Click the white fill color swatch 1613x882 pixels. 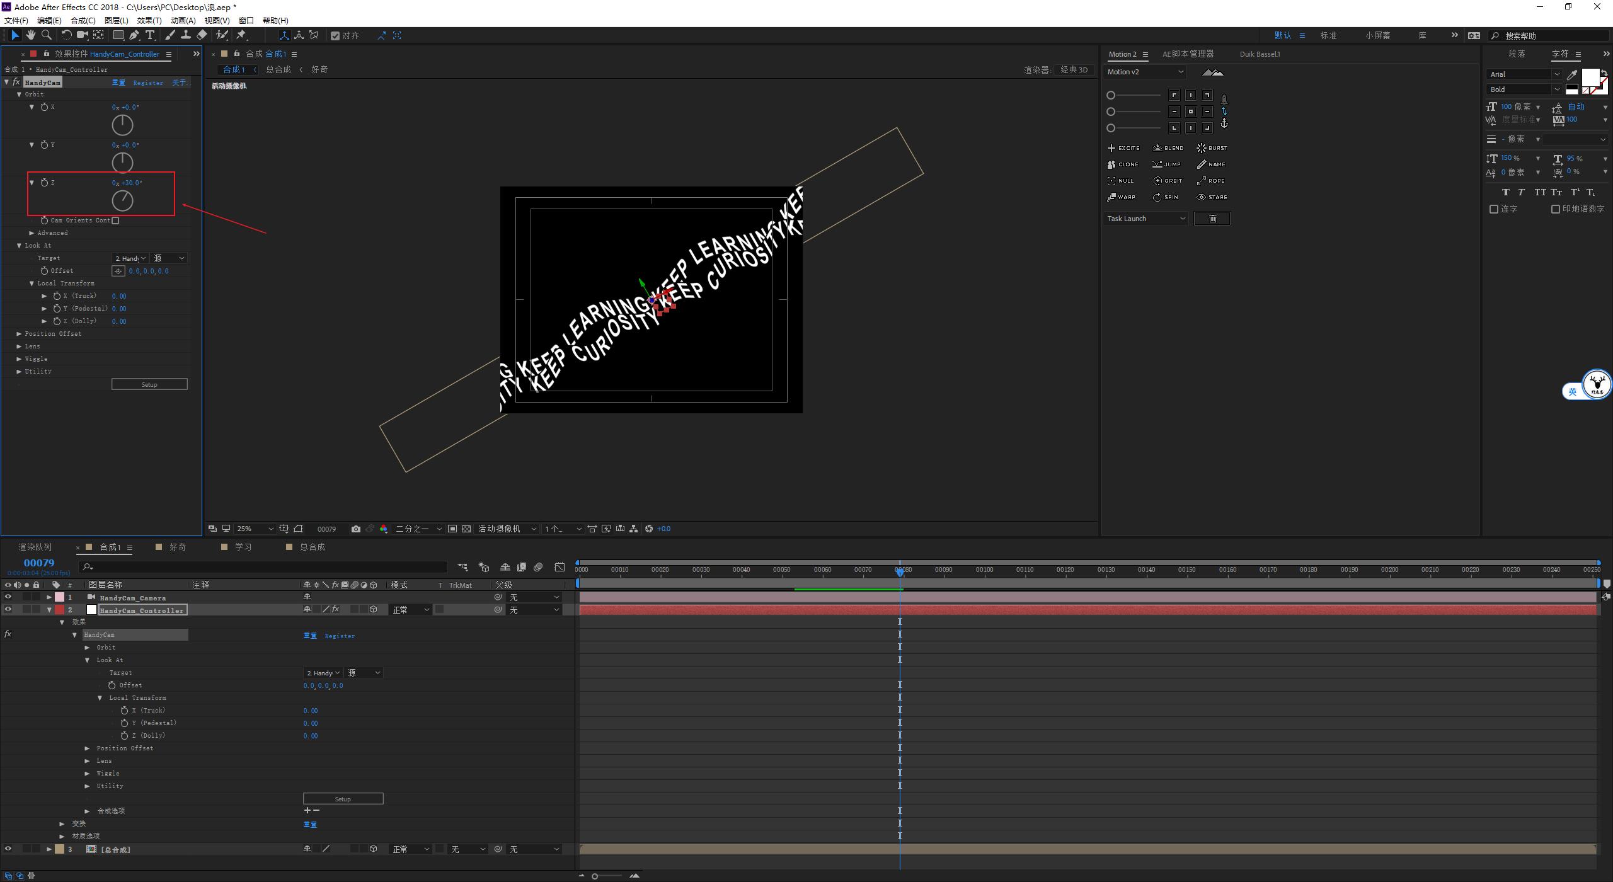1590,77
